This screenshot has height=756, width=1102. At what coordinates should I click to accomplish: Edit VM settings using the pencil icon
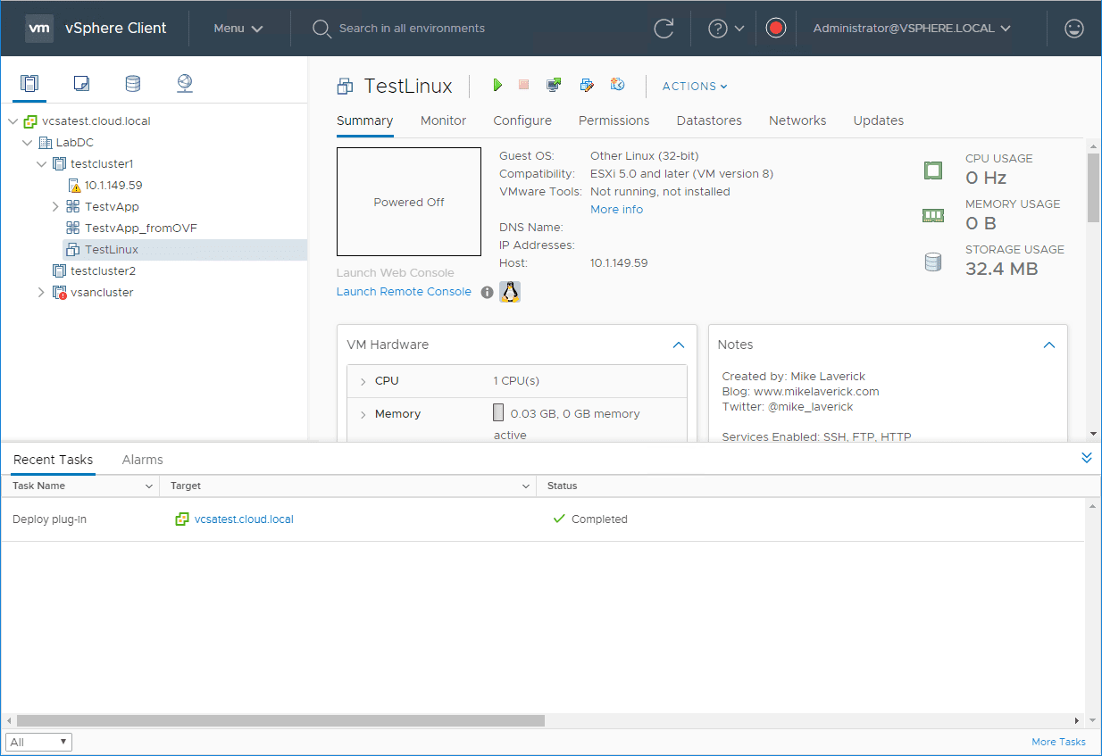coord(587,85)
